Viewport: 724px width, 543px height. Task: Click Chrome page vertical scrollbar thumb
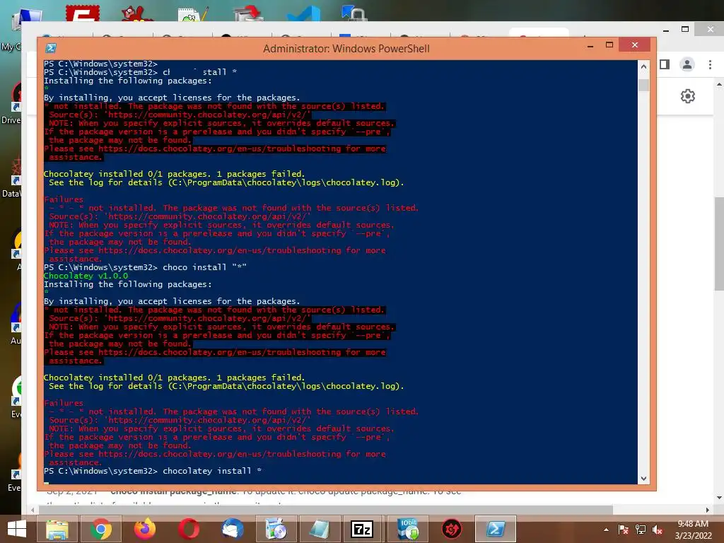pyautogui.click(x=719, y=243)
